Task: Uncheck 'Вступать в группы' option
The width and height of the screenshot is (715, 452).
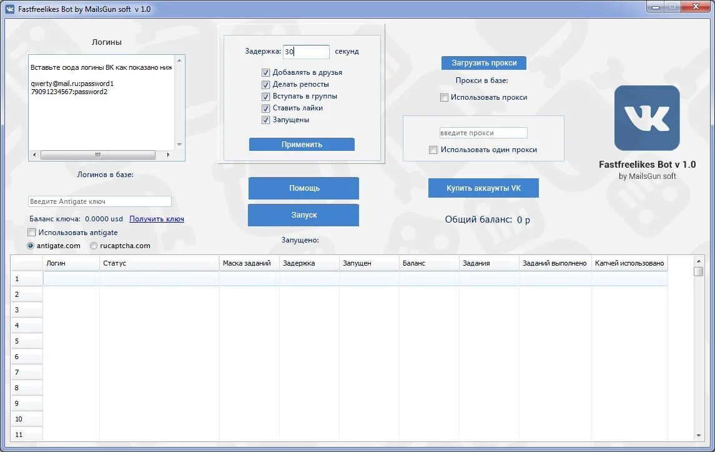Action: [266, 96]
